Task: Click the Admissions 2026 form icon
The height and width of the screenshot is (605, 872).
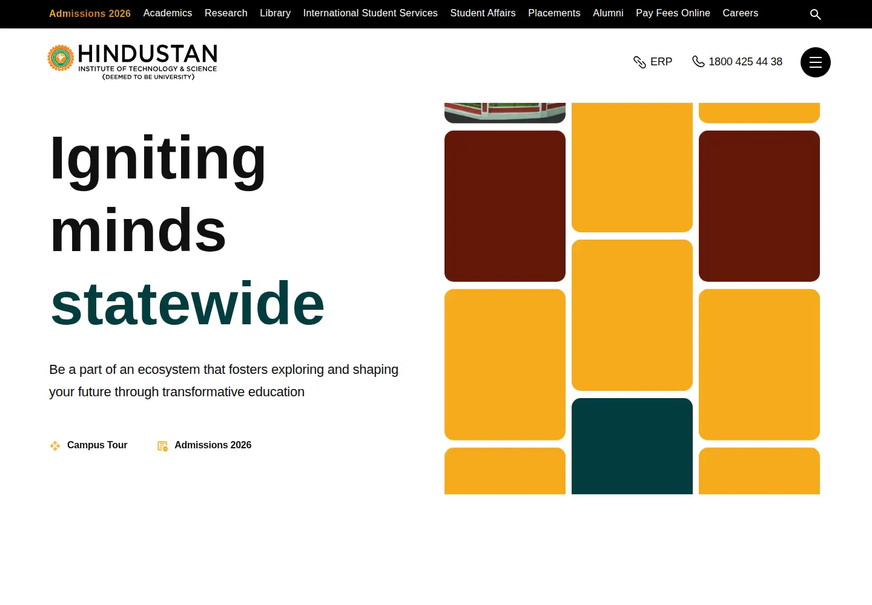Action: click(x=162, y=446)
